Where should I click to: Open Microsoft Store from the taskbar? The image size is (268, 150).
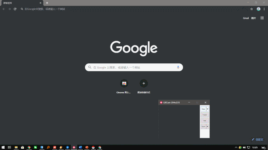tap(22, 147)
